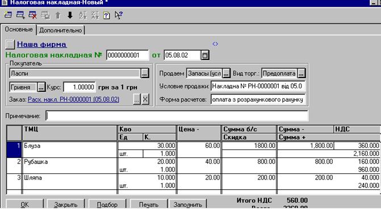Click VAT 360.000 in Блуза row

pos(357,146)
